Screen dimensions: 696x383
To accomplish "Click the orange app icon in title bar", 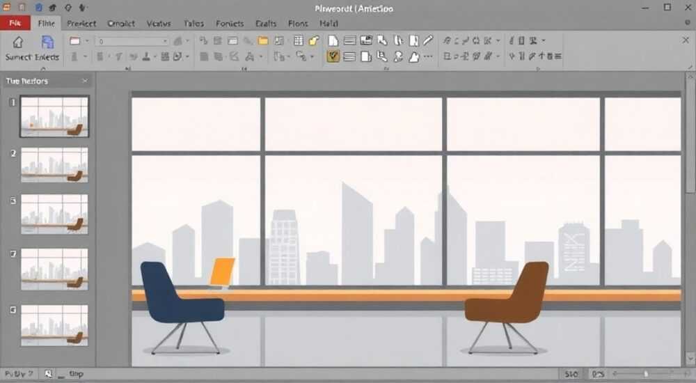I will (7, 8).
